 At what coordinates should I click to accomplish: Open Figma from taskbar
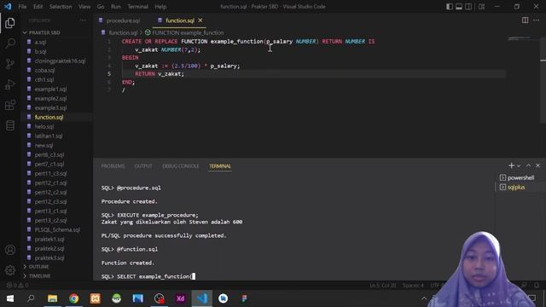click(x=245, y=298)
